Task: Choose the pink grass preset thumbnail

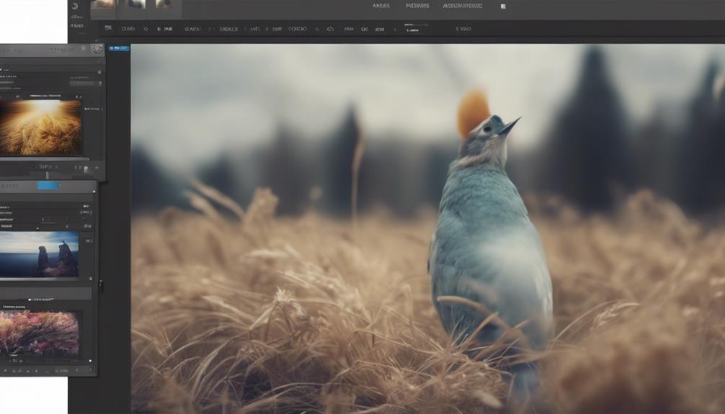Action: (x=40, y=333)
